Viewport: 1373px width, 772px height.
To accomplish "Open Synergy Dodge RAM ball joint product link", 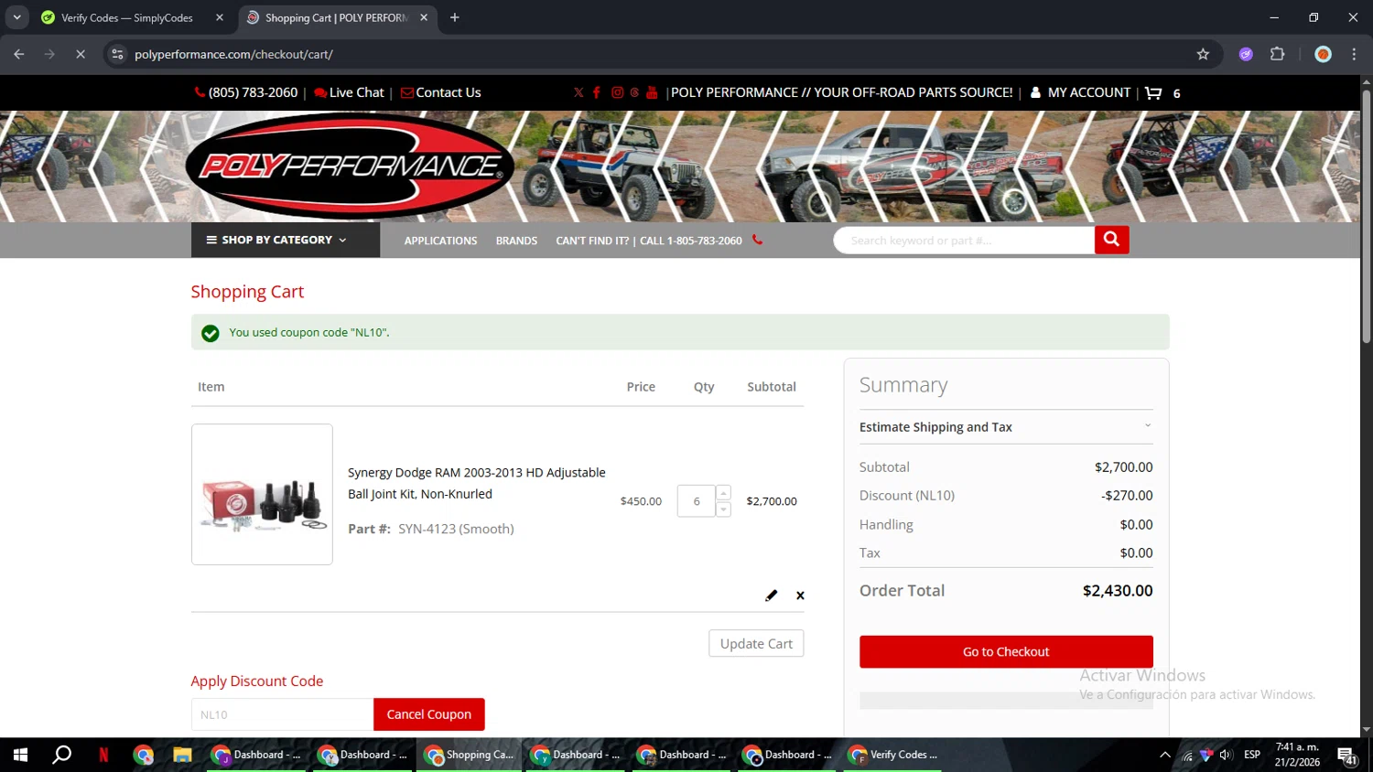I will 476,483.
